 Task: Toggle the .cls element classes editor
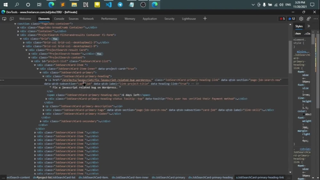pyautogui.click(x=307, y=34)
